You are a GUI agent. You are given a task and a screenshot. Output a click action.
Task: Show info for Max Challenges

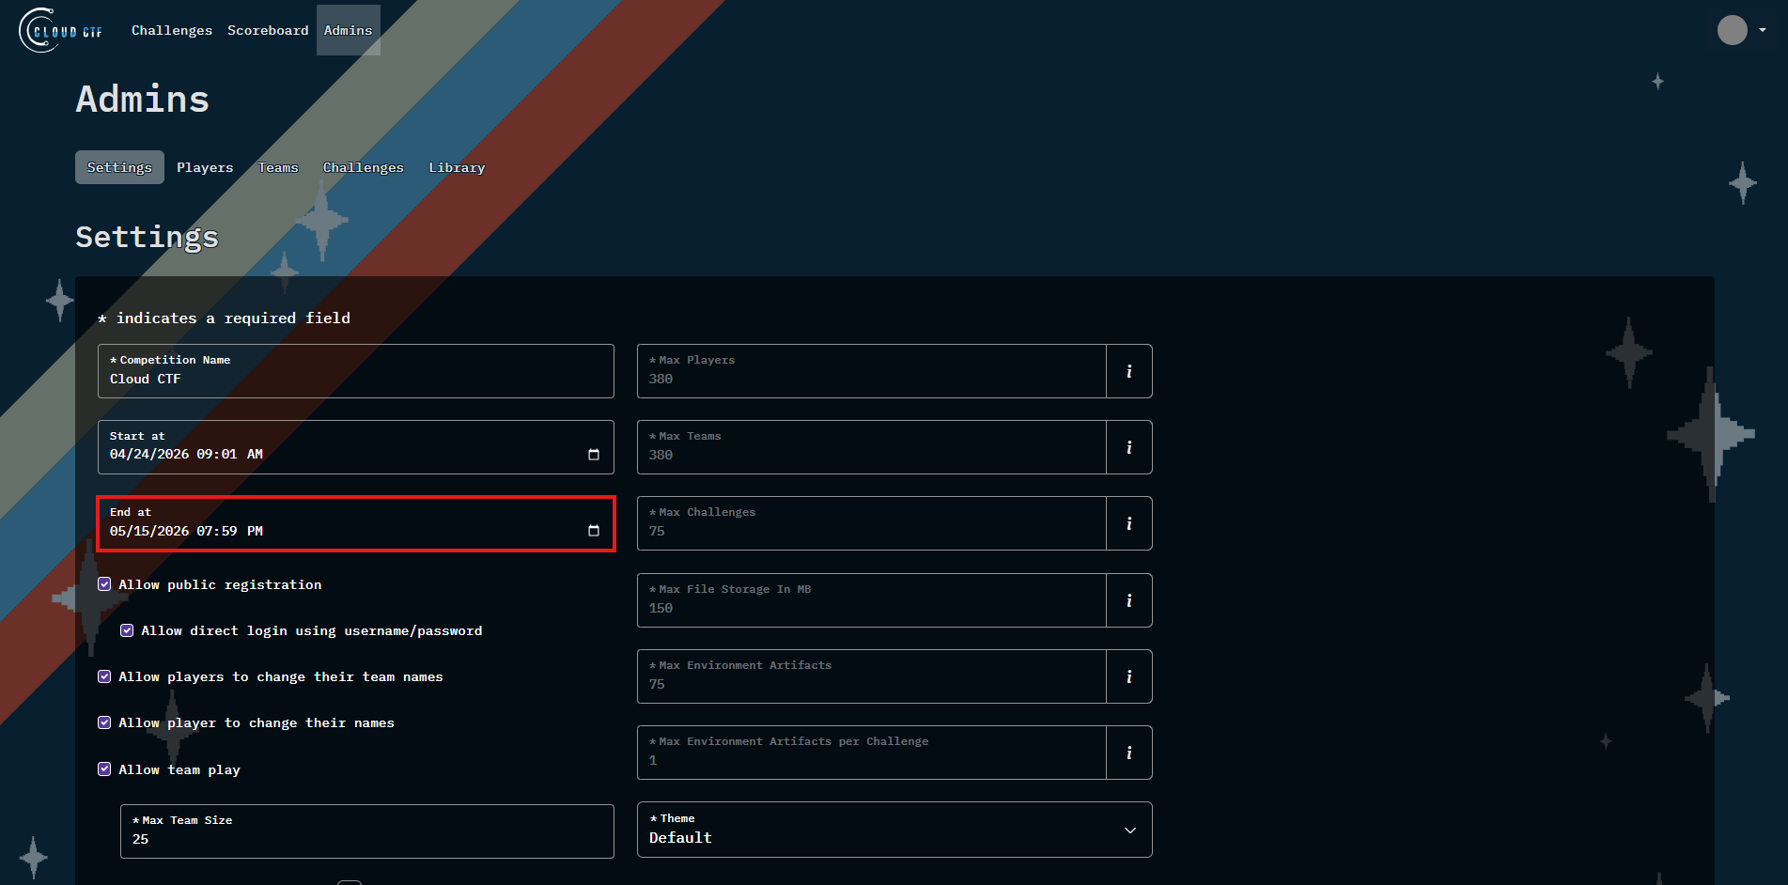point(1129,523)
